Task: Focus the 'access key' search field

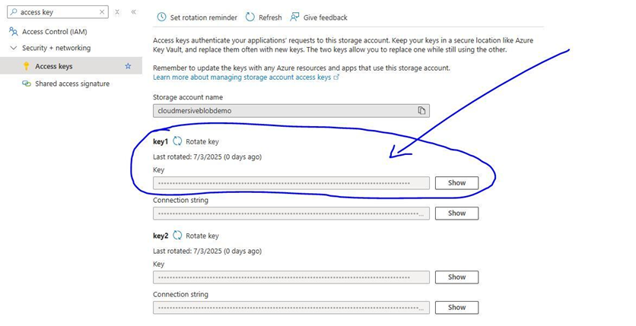Action: click(58, 12)
